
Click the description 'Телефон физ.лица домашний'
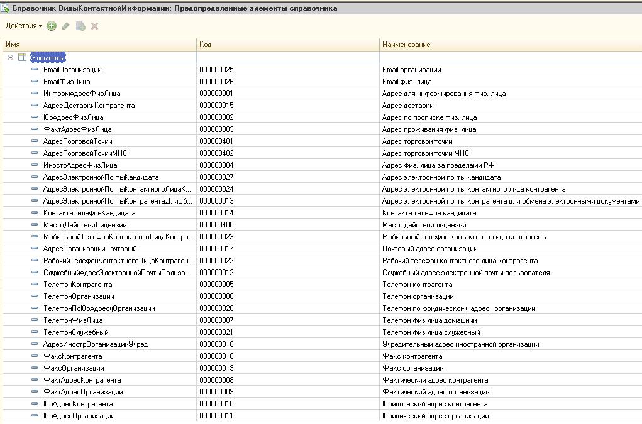point(429,320)
